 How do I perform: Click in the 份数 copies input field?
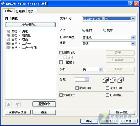click(80, 79)
